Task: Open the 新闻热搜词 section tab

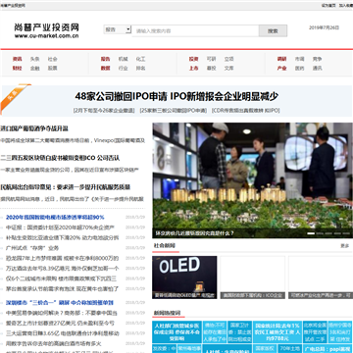Action: coord(168,313)
